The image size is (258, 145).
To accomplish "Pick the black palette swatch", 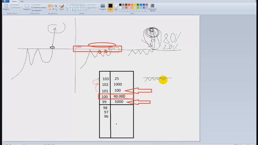I will [x=120, y=4].
